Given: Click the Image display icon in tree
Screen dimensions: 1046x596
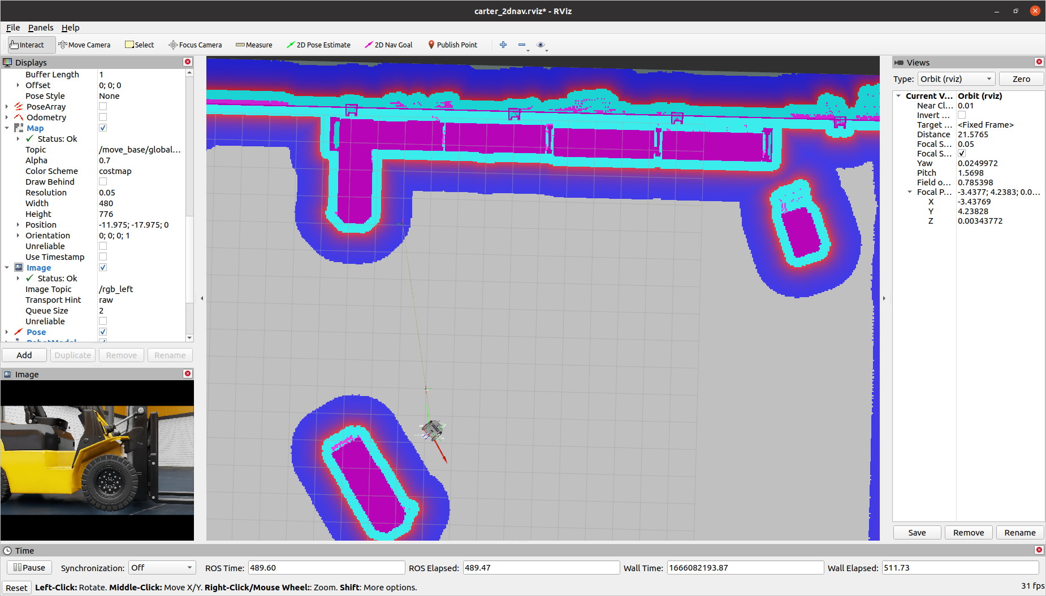Looking at the screenshot, I should (19, 268).
